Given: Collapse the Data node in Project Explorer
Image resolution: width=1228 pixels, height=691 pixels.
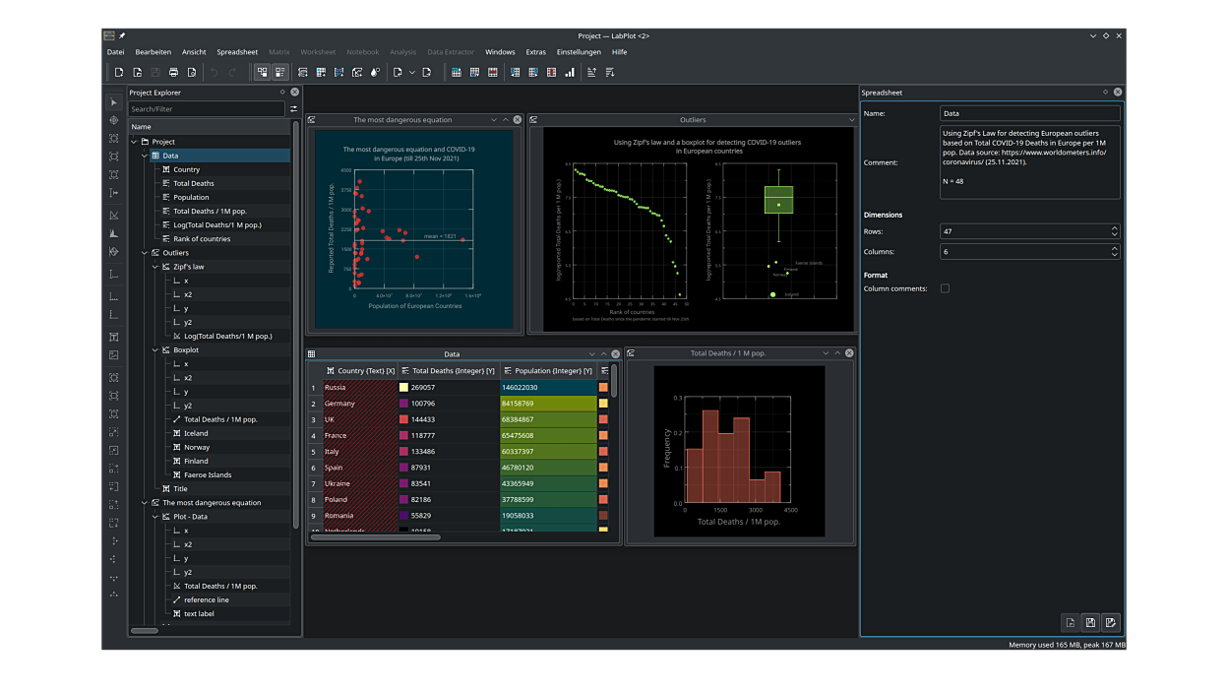Looking at the screenshot, I should [145, 156].
